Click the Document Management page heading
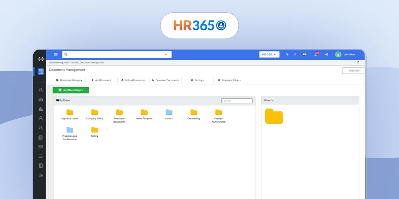Viewport: 399px width, 199px height. coord(67,70)
